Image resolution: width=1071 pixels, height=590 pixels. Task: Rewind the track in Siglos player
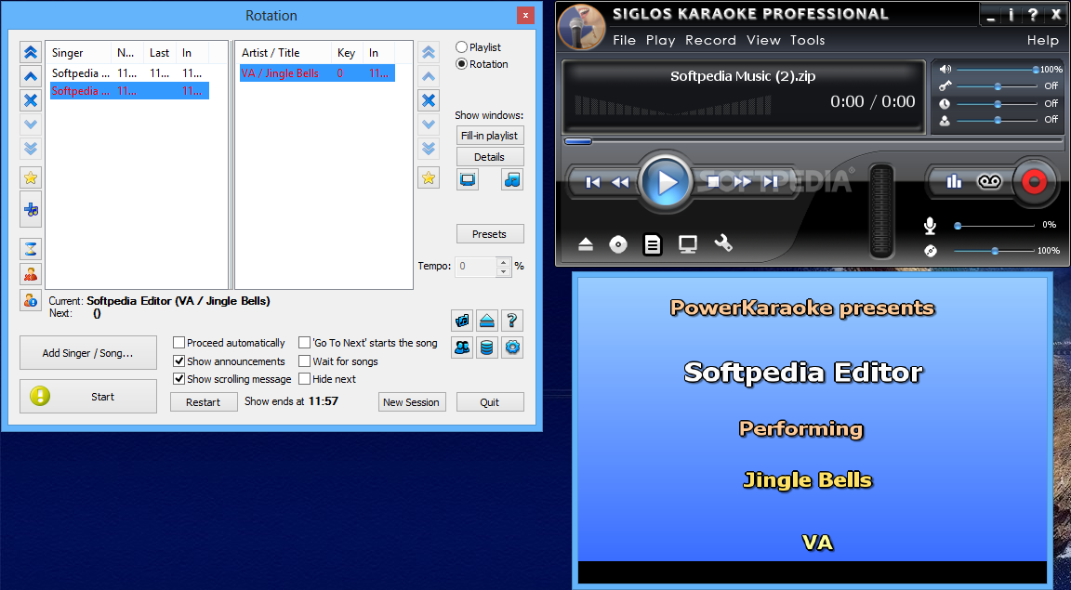[620, 182]
